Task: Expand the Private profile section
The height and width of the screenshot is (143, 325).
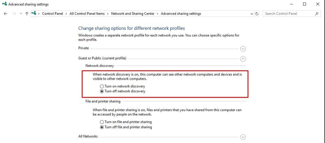Action: point(243,49)
